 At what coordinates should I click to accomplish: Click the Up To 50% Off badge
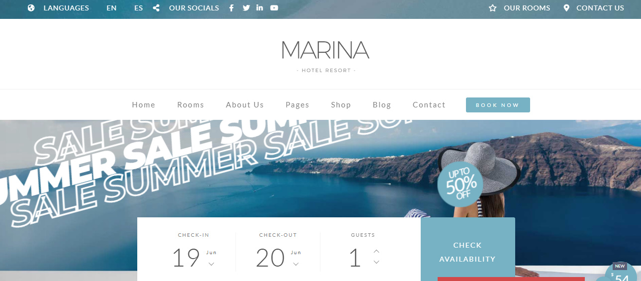coord(460,184)
